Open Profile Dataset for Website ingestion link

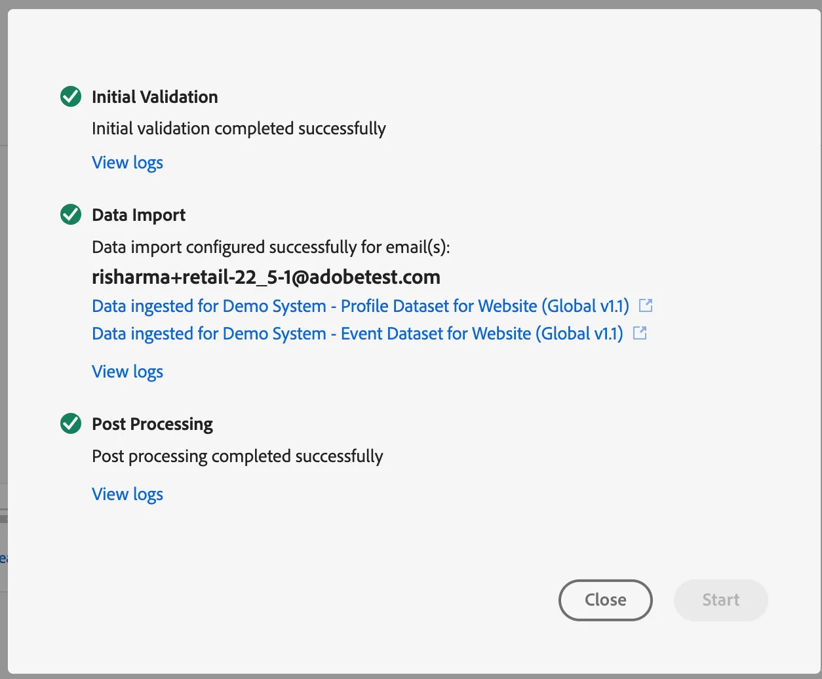point(361,306)
